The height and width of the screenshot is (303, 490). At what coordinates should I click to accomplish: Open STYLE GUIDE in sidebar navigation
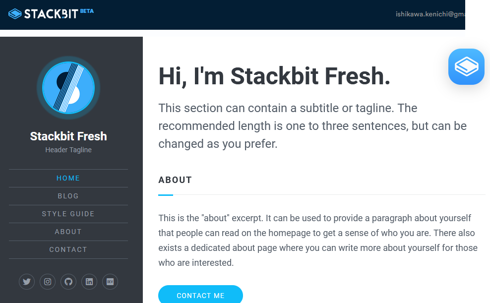tap(68, 214)
